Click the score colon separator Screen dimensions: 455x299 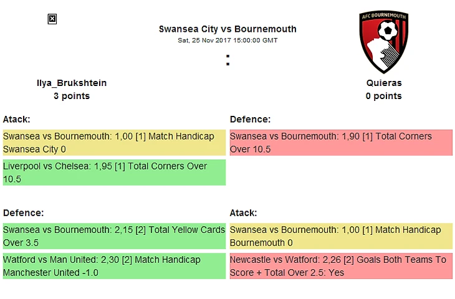pos(228,60)
